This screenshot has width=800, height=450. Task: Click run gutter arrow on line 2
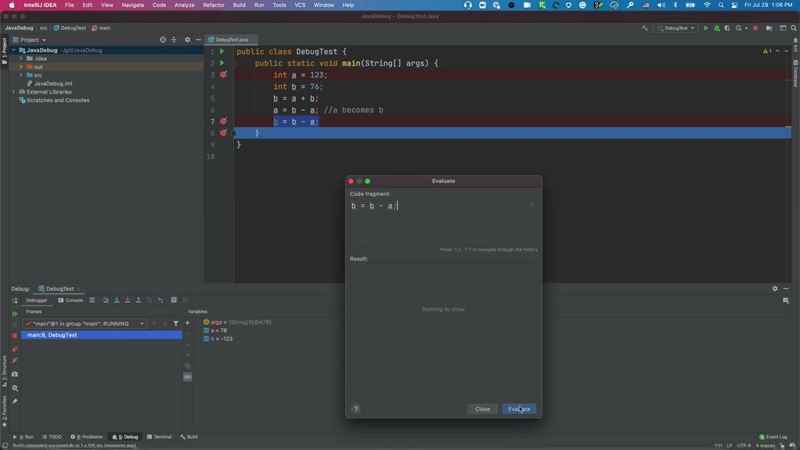pos(222,63)
